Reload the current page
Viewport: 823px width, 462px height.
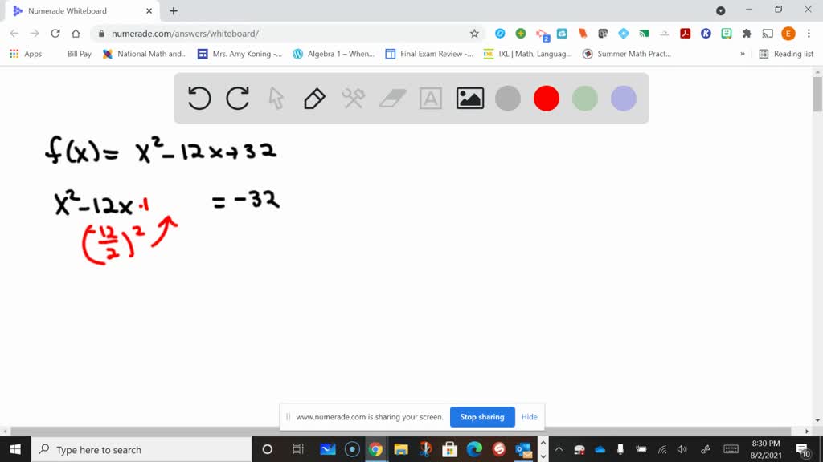pyautogui.click(x=55, y=34)
